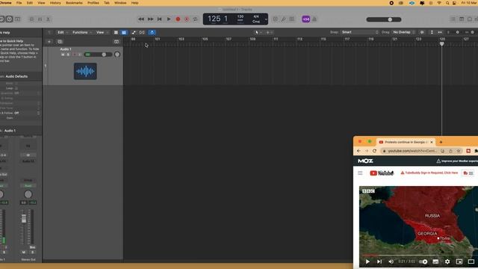478x269 pixels.
Task: Click the capture recording button
Action: pos(187,19)
